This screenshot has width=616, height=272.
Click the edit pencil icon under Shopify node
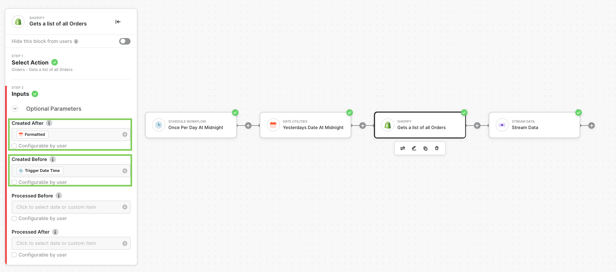pos(414,148)
